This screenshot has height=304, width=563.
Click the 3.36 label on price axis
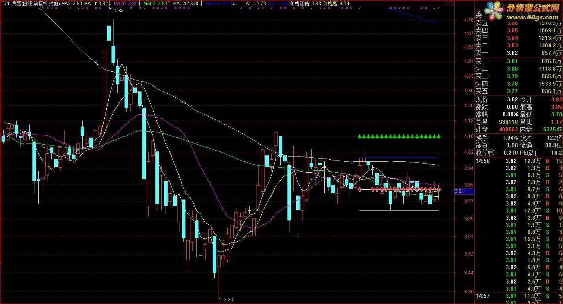click(x=469, y=292)
